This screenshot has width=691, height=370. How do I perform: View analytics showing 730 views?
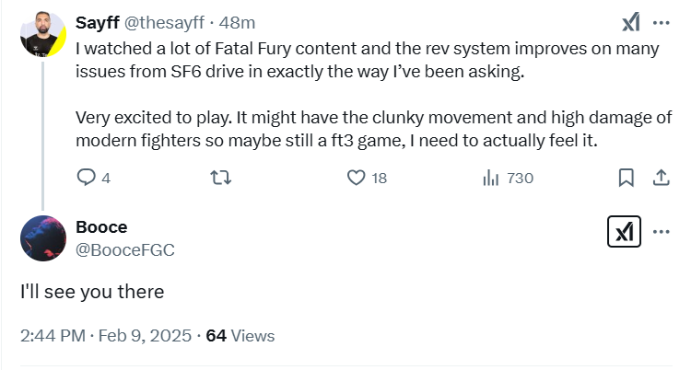[508, 178]
